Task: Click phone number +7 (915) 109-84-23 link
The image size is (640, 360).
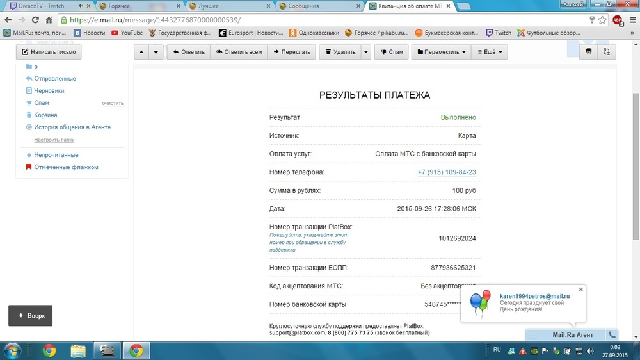Action: point(447,172)
